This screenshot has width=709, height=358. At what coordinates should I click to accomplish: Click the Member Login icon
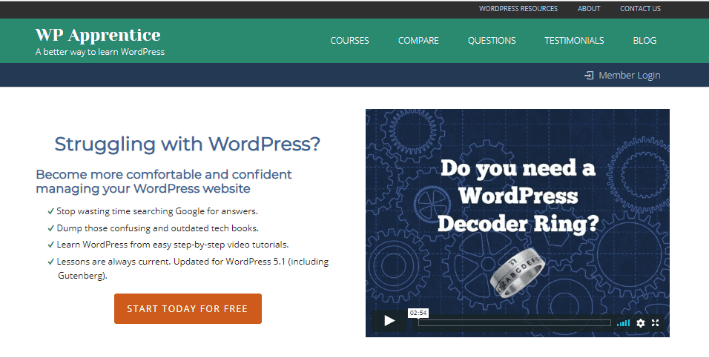[589, 76]
